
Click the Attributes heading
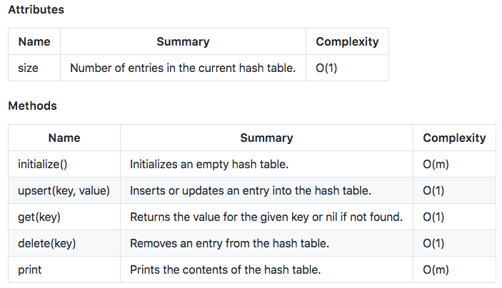point(36,9)
